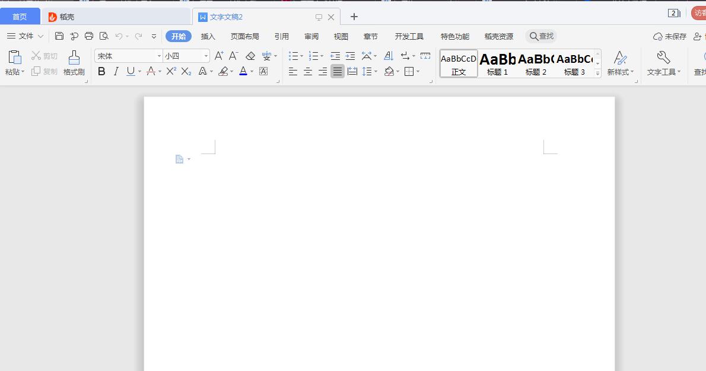
Task: Decrease font size with A- icon
Action: [233, 56]
